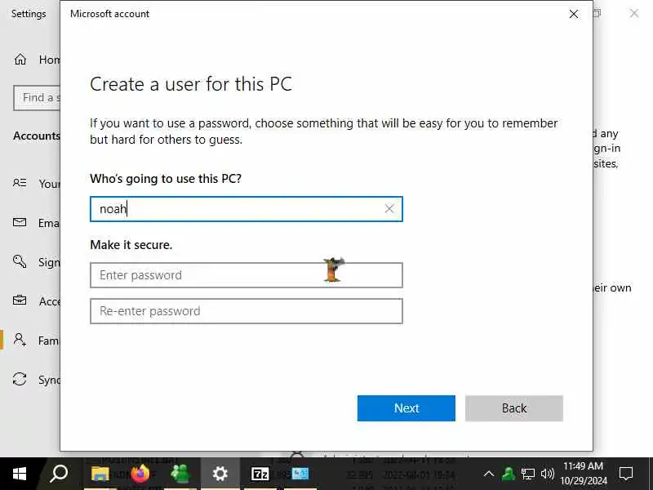Focus the 'Who's going to use this PC' field
This screenshot has height=490, width=653.
pos(247,209)
